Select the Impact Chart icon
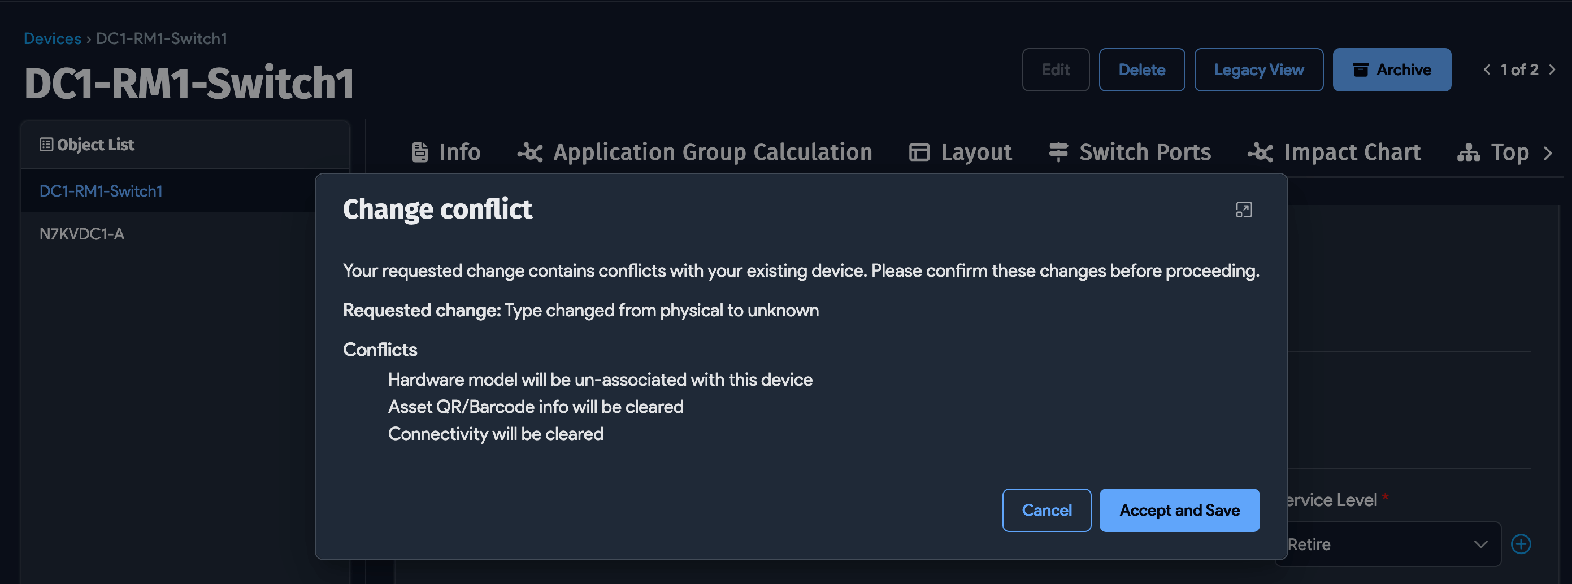This screenshot has height=584, width=1572. (x=1260, y=153)
